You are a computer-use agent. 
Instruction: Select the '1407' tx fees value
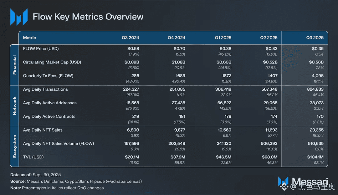(273, 76)
